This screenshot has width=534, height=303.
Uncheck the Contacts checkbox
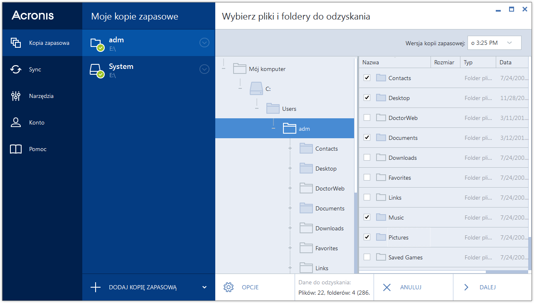click(367, 78)
